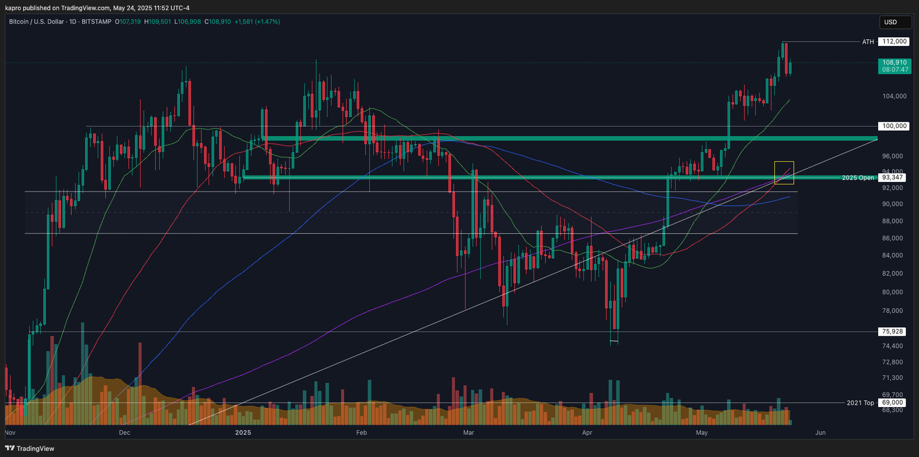Click the May label on time axis
The image size is (919, 457).
pos(701,433)
